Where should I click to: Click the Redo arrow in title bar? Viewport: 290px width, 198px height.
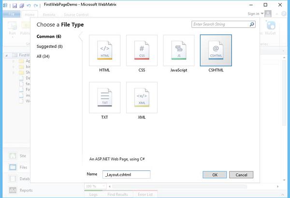(36, 5)
